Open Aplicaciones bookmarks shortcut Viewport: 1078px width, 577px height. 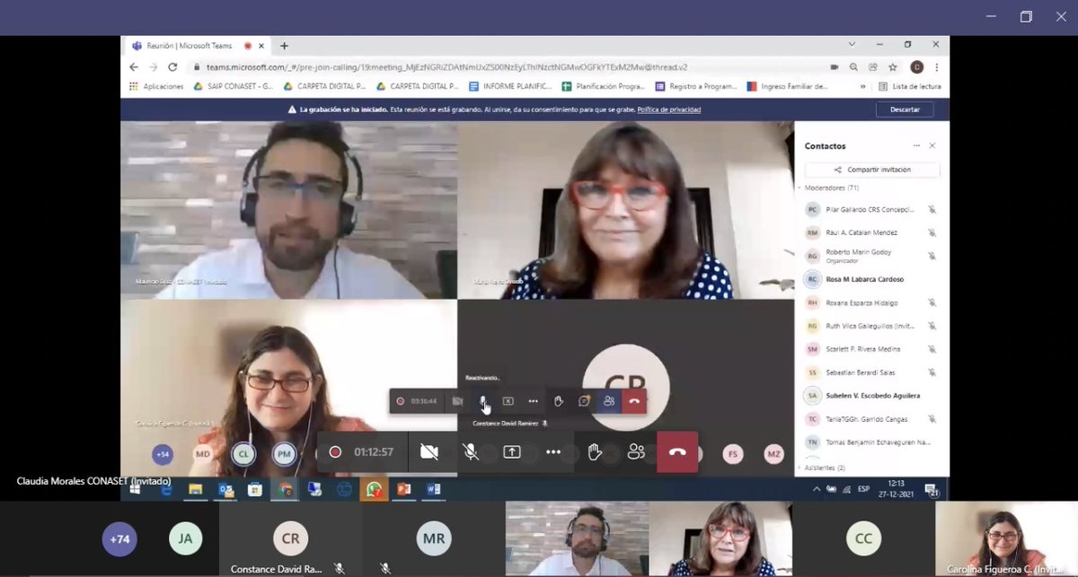pos(156,86)
